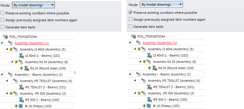Click the beam icon of IPE 750x137 {101}, left panel

21,87
